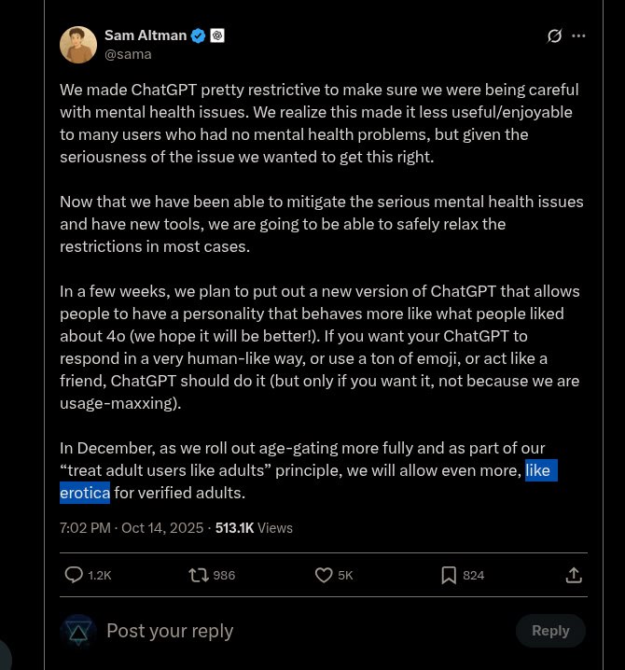Open the three-dot More options menu

[x=578, y=35]
